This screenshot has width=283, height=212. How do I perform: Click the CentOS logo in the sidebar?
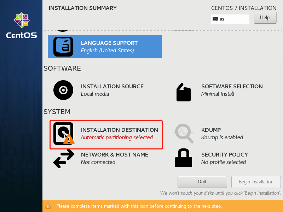click(x=22, y=25)
